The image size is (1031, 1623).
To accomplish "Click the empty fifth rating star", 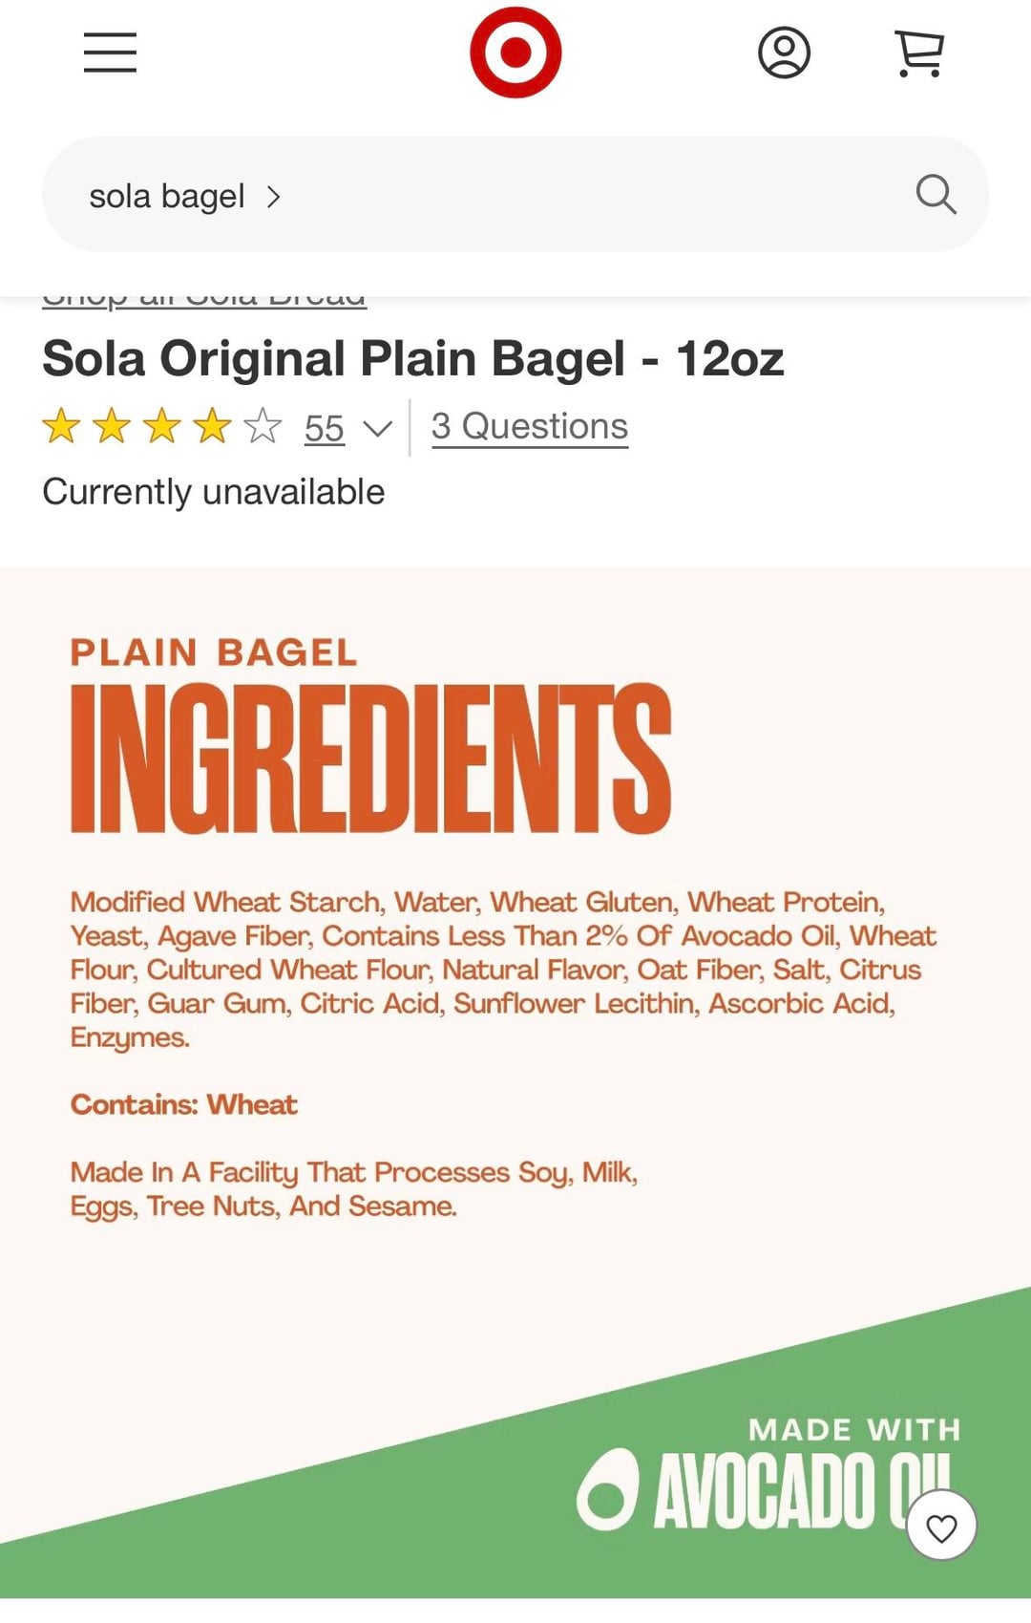I will [x=263, y=426].
